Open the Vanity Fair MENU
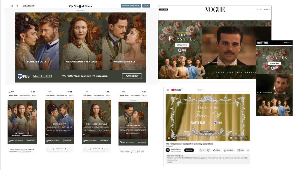Screen dimensions: 307x170 coord(287,42)
